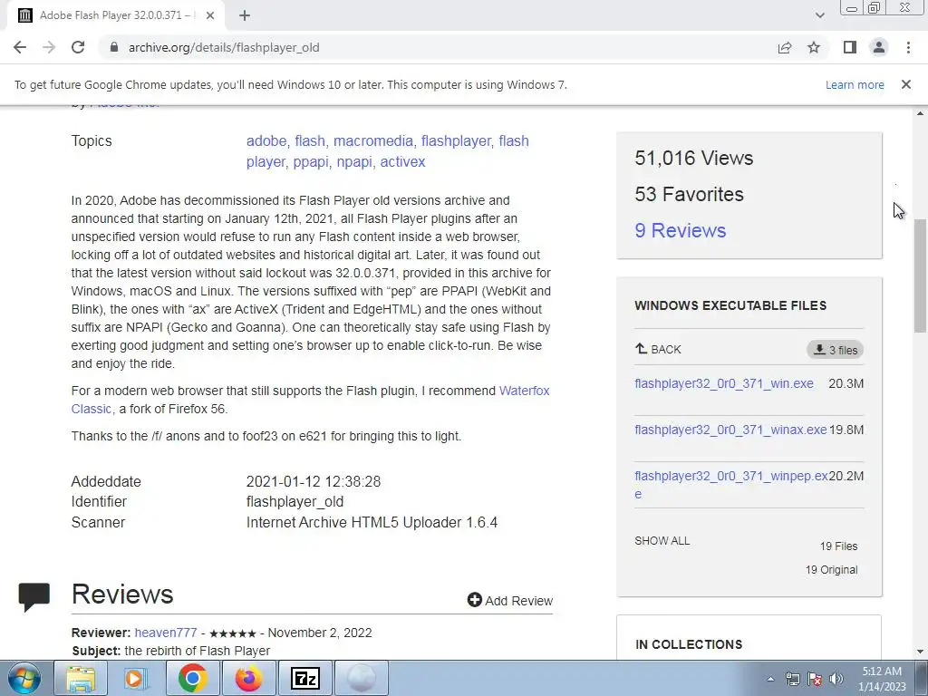The height and width of the screenshot is (696, 928).
Task: Click Learn more about Chrome updates
Action: coord(855,84)
